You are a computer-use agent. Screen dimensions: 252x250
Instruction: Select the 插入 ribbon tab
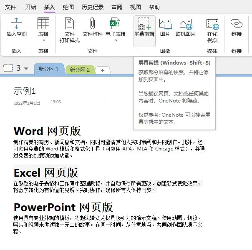[50, 7]
